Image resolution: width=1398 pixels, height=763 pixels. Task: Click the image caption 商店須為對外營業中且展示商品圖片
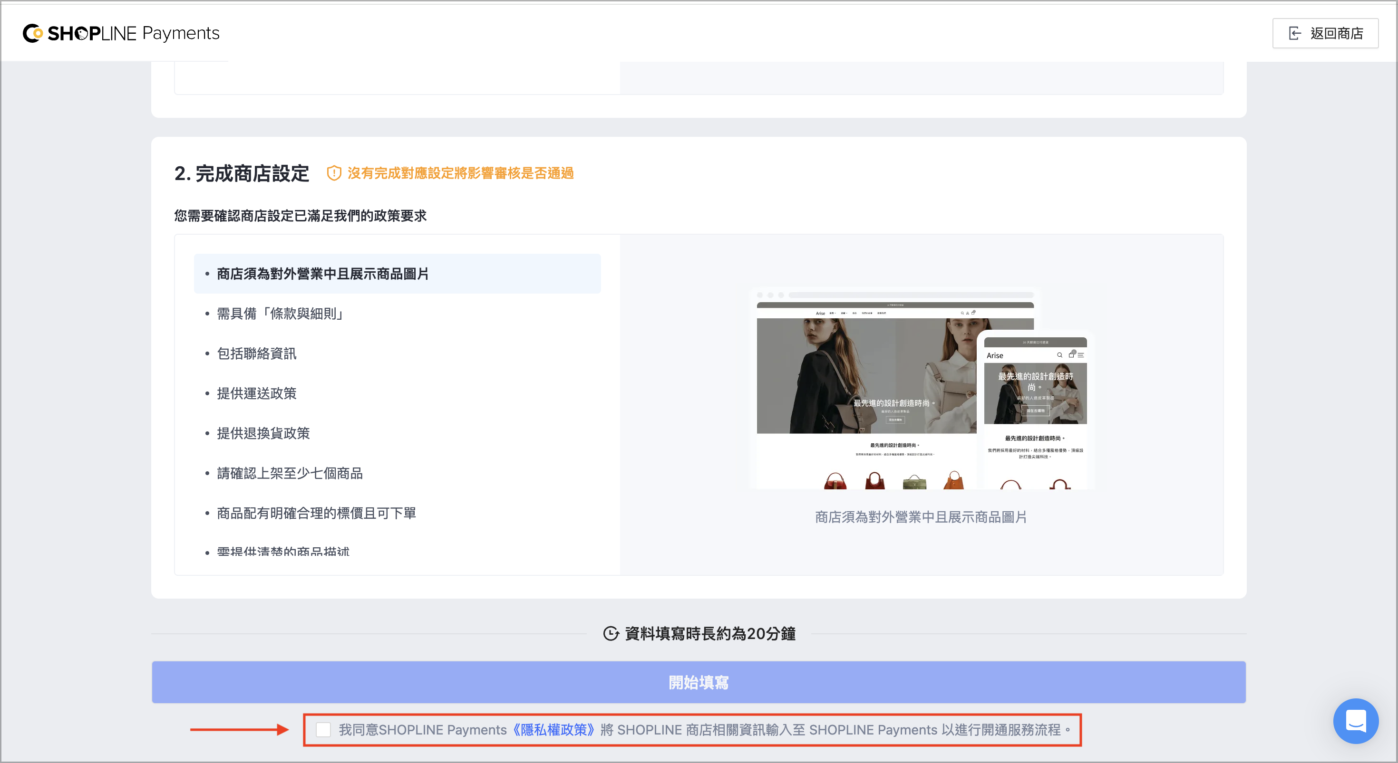coord(921,517)
